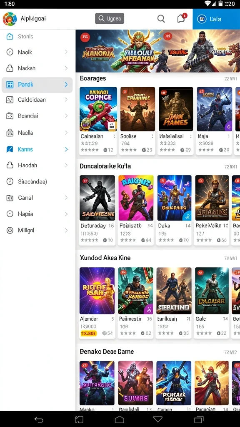Click the Nalalalisal game title
This screenshot has width=240, height=427.
171,136
